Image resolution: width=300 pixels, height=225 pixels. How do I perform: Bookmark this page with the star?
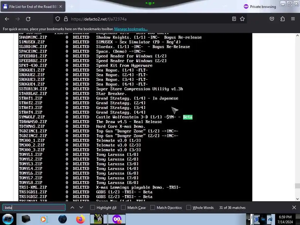[242, 19]
